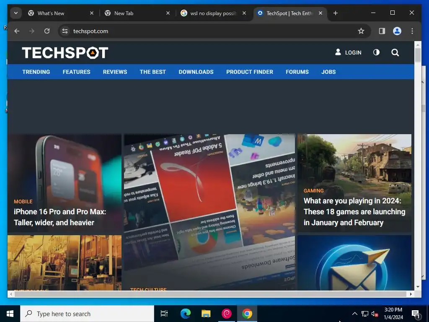Show hidden system tray icons

354,314
